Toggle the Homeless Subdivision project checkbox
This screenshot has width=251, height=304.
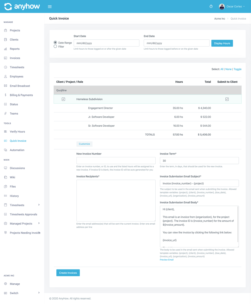pyautogui.click(x=63, y=99)
